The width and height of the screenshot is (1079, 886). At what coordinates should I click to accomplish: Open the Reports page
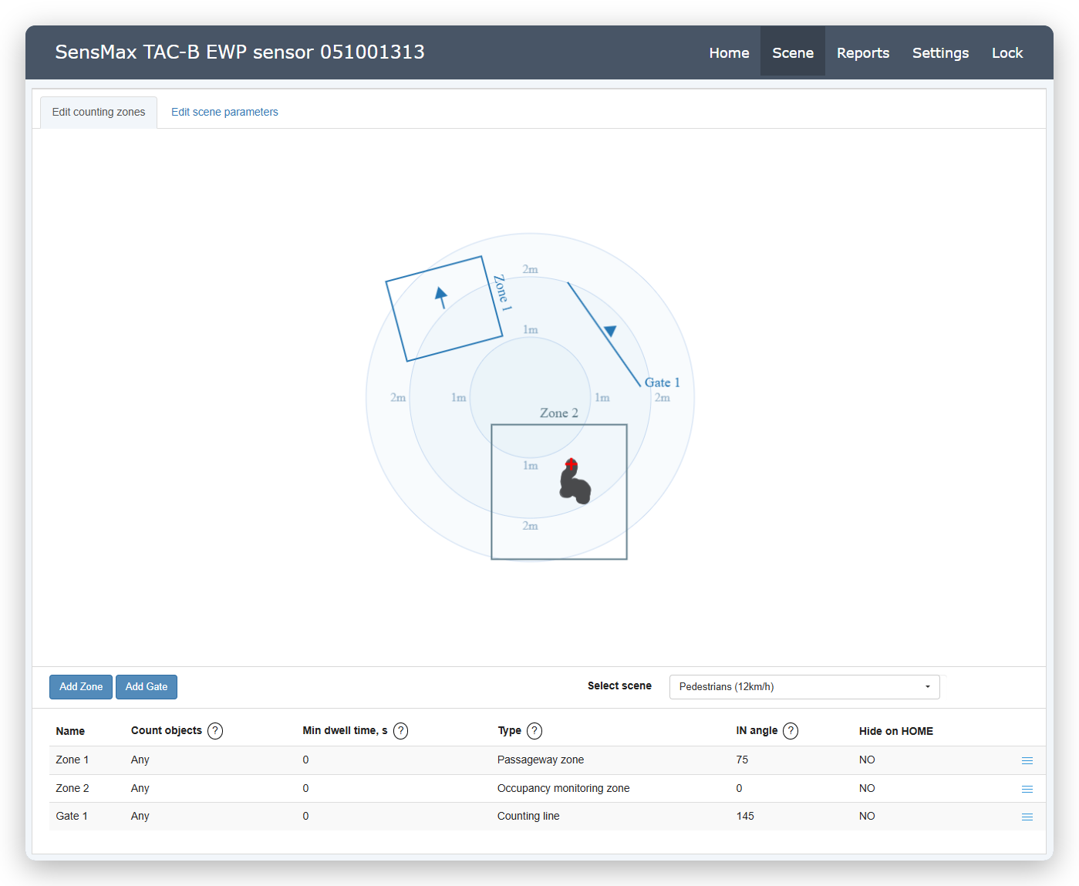coord(863,52)
